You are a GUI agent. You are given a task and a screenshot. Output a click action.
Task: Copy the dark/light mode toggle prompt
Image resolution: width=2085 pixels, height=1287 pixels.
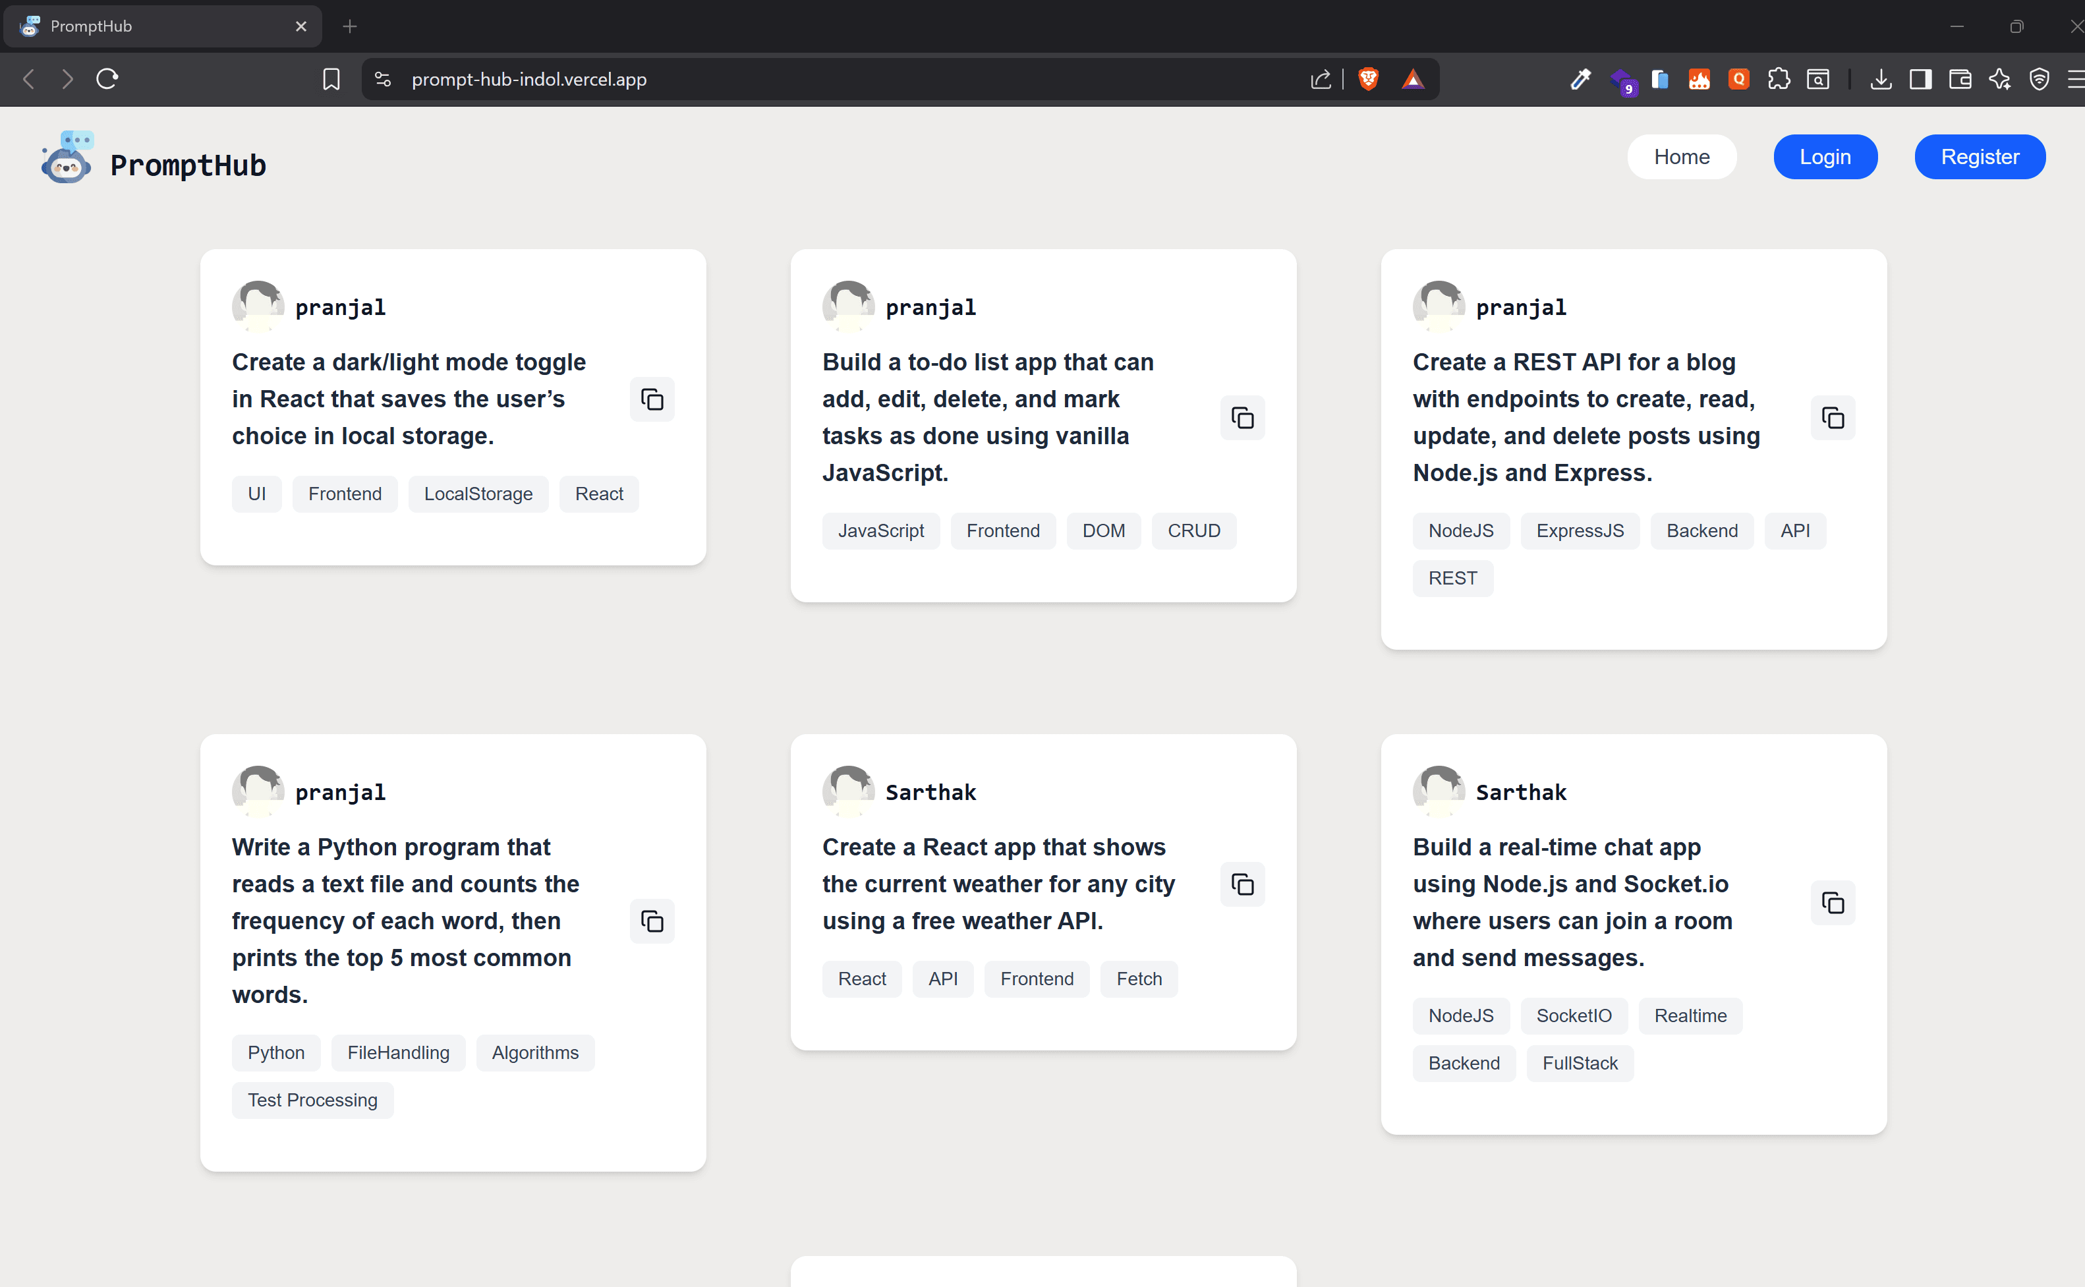[x=652, y=399]
